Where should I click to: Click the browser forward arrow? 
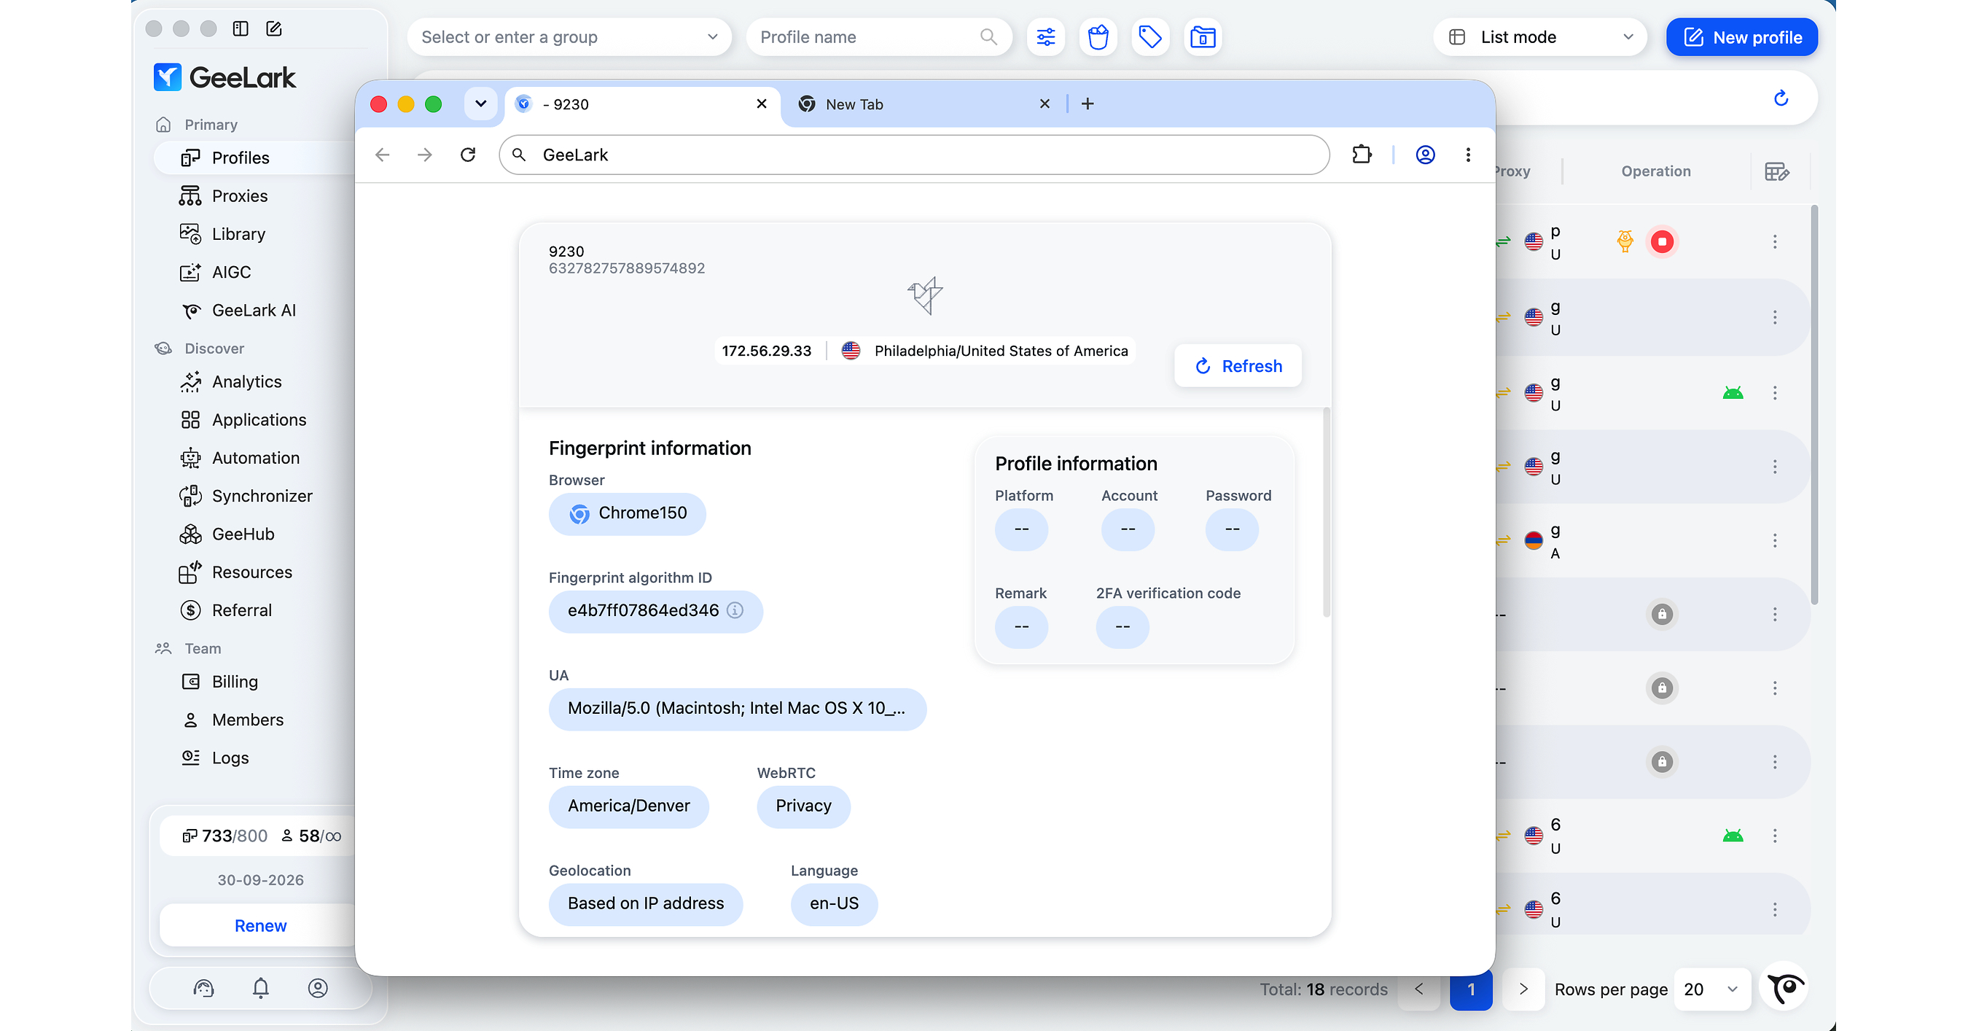[x=425, y=155]
